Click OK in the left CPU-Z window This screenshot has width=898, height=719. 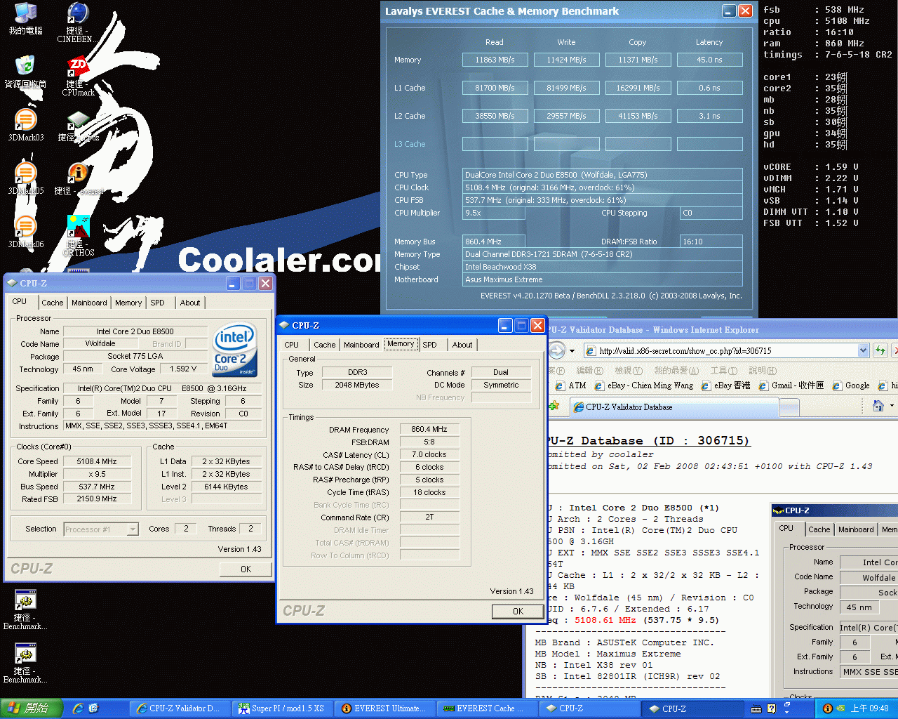pyautogui.click(x=246, y=569)
